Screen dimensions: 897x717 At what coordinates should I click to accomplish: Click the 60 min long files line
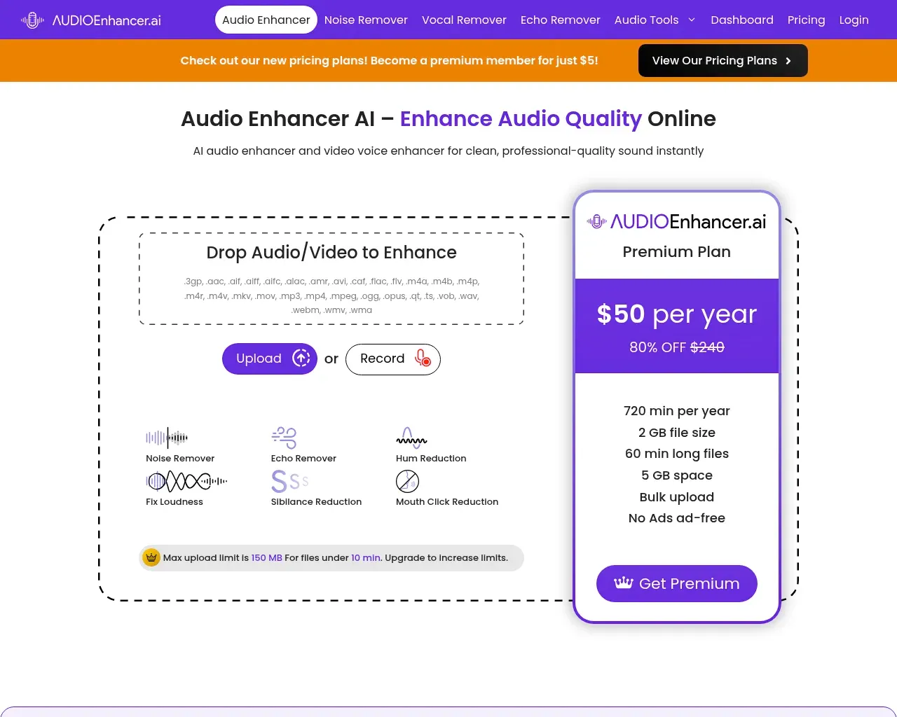click(x=677, y=454)
